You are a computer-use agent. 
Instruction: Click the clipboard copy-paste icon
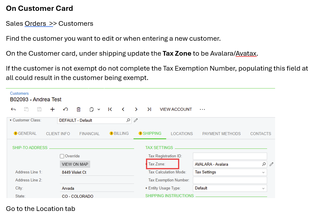pos(92,109)
